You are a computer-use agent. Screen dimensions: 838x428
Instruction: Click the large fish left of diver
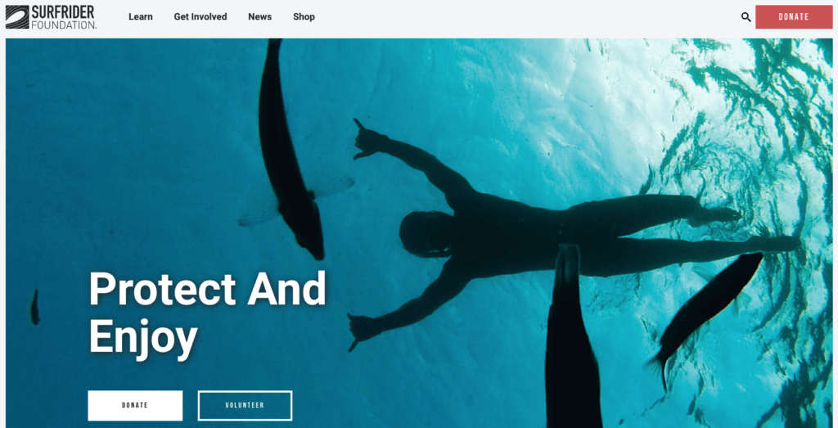tap(291, 150)
